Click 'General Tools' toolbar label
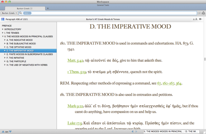This screenshot has width=206, height=134. (x=103, y=5)
